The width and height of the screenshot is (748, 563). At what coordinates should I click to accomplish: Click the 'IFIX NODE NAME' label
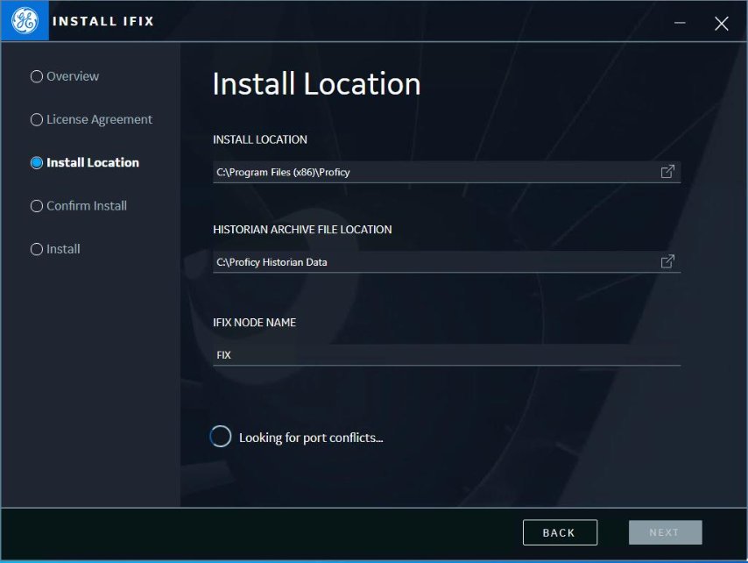point(254,323)
